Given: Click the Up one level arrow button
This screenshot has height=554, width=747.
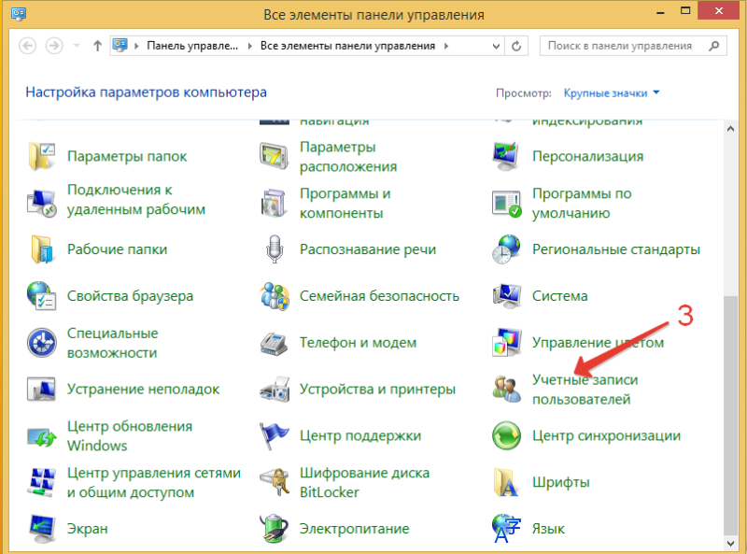Looking at the screenshot, I should [x=97, y=46].
